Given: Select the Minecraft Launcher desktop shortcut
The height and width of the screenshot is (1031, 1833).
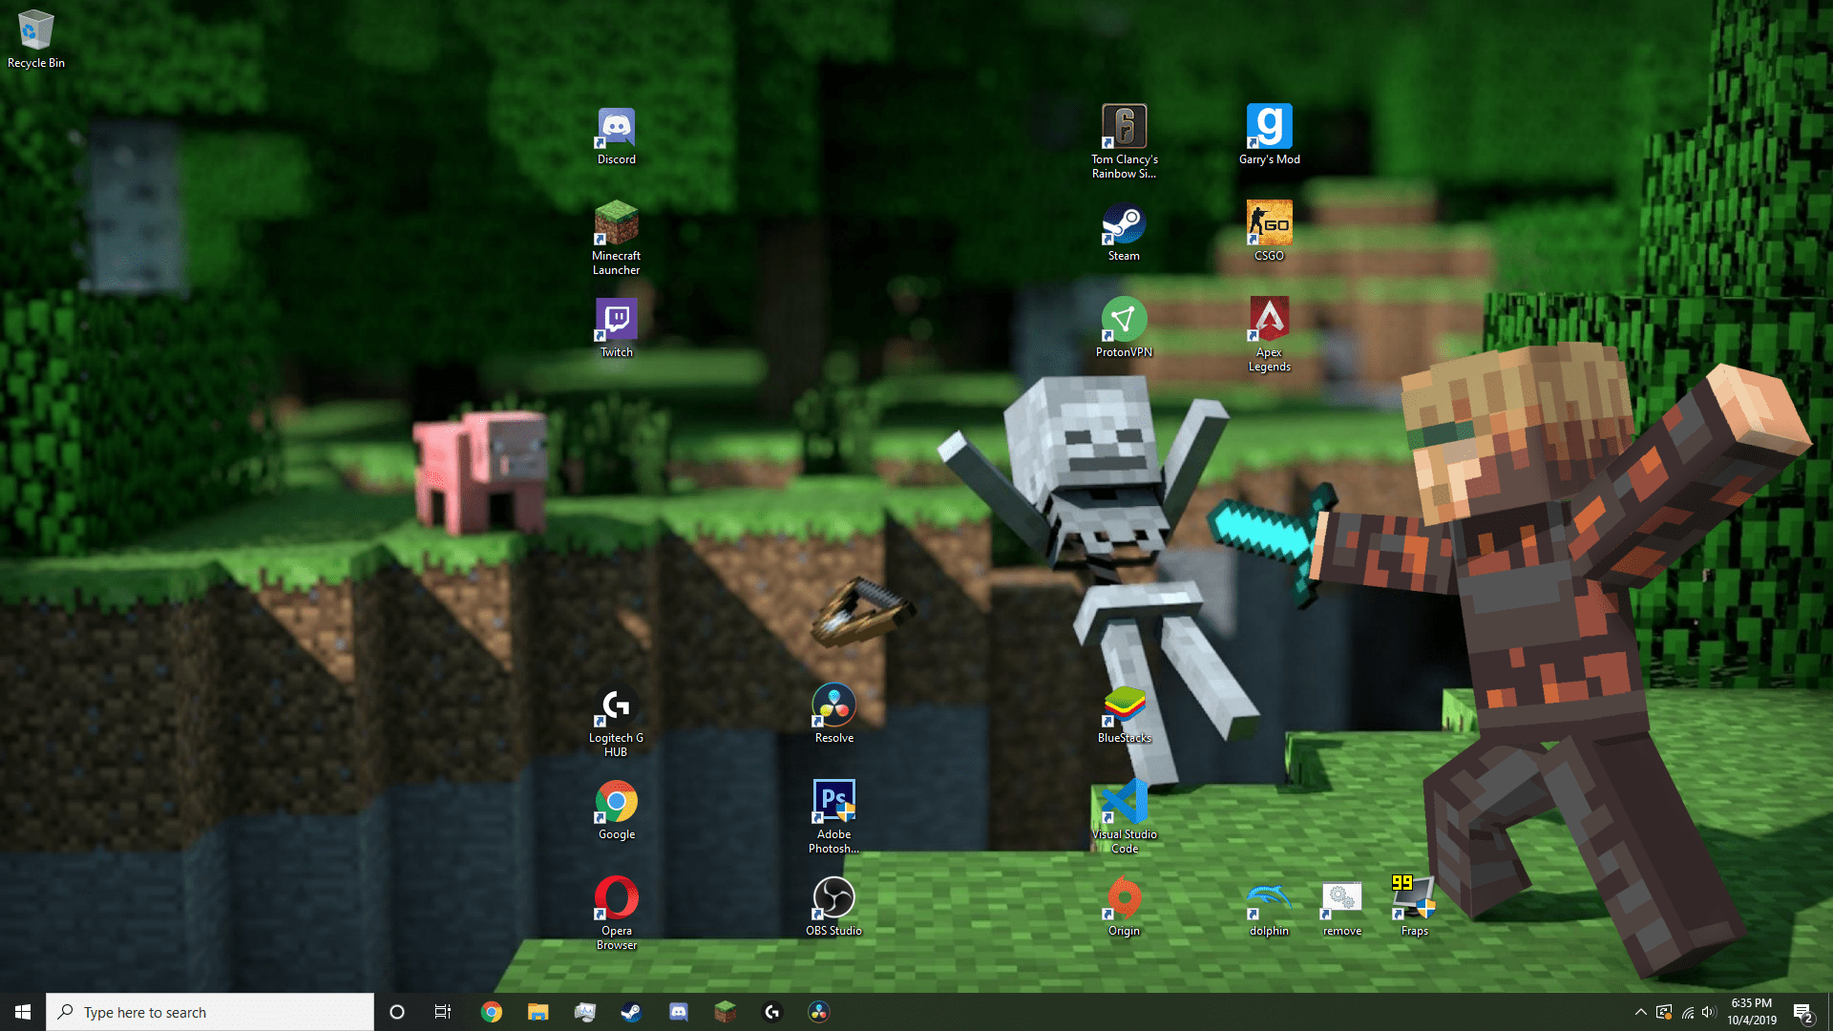Looking at the screenshot, I should 617,239.
